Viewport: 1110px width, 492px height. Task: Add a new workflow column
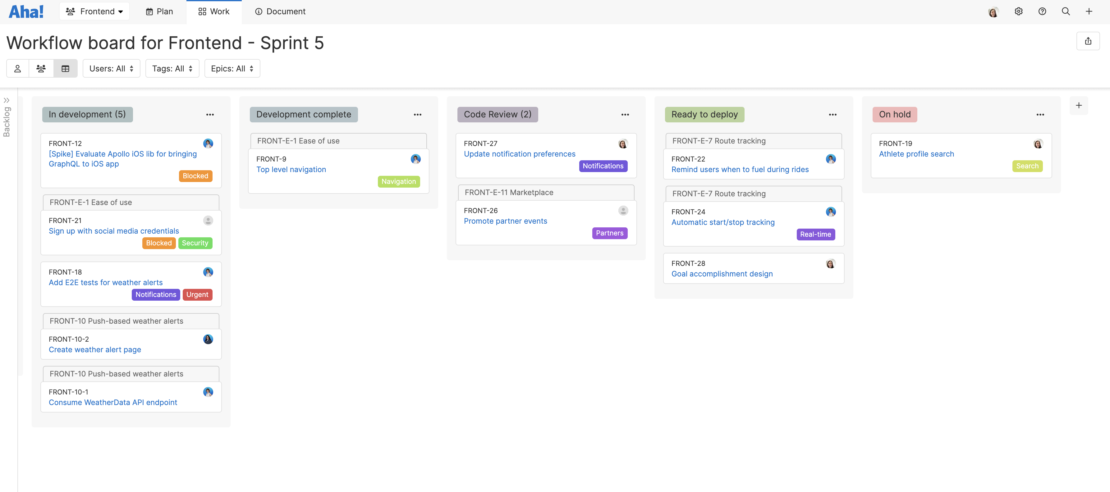pyautogui.click(x=1079, y=106)
